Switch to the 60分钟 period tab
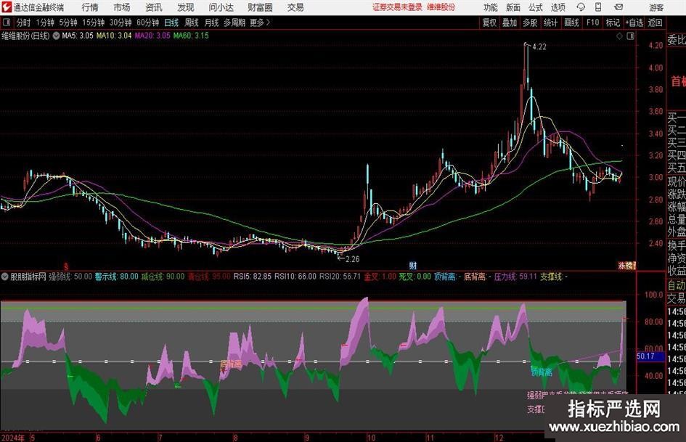This screenshot has width=686, height=442. 147,22
